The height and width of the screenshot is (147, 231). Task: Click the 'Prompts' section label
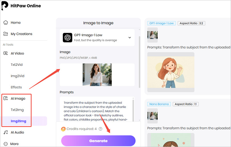(x=66, y=92)
